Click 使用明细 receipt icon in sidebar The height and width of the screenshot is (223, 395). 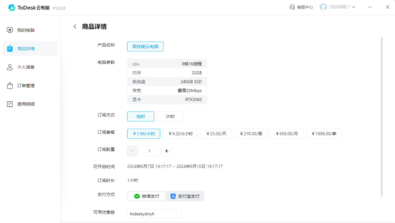[10, 104]
